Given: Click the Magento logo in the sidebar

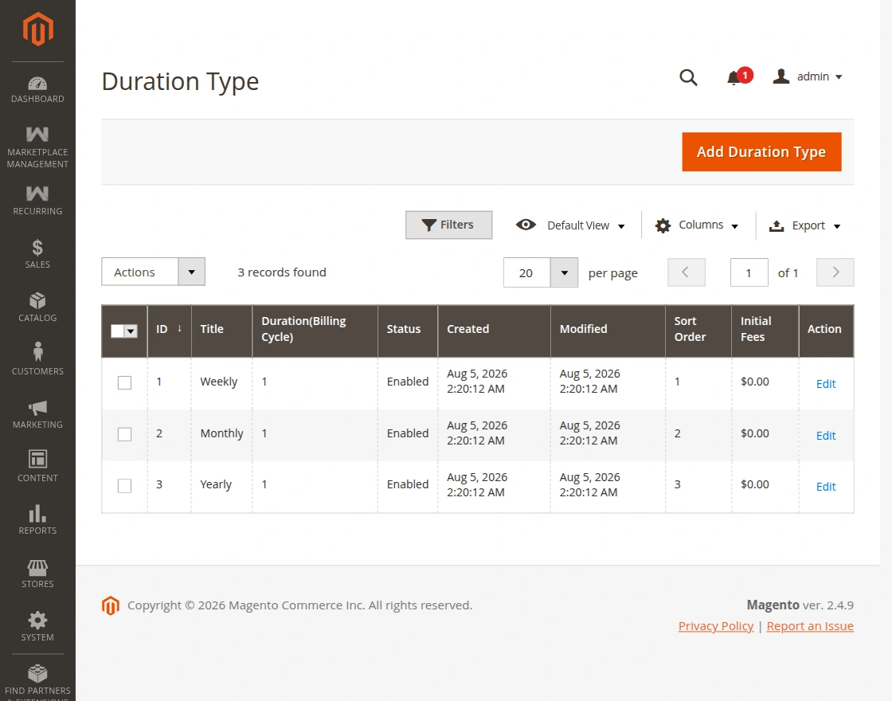Looking at the screenshot, I should click(37, 29).
